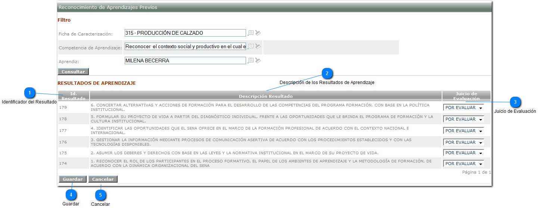This screenshot has width=538, height=208.
Task: Select result ID cell 178
Action: pos(74,119)
